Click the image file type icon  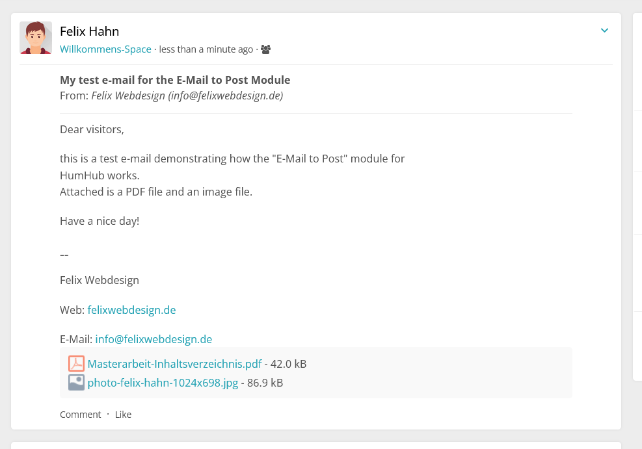pos(76,383)
